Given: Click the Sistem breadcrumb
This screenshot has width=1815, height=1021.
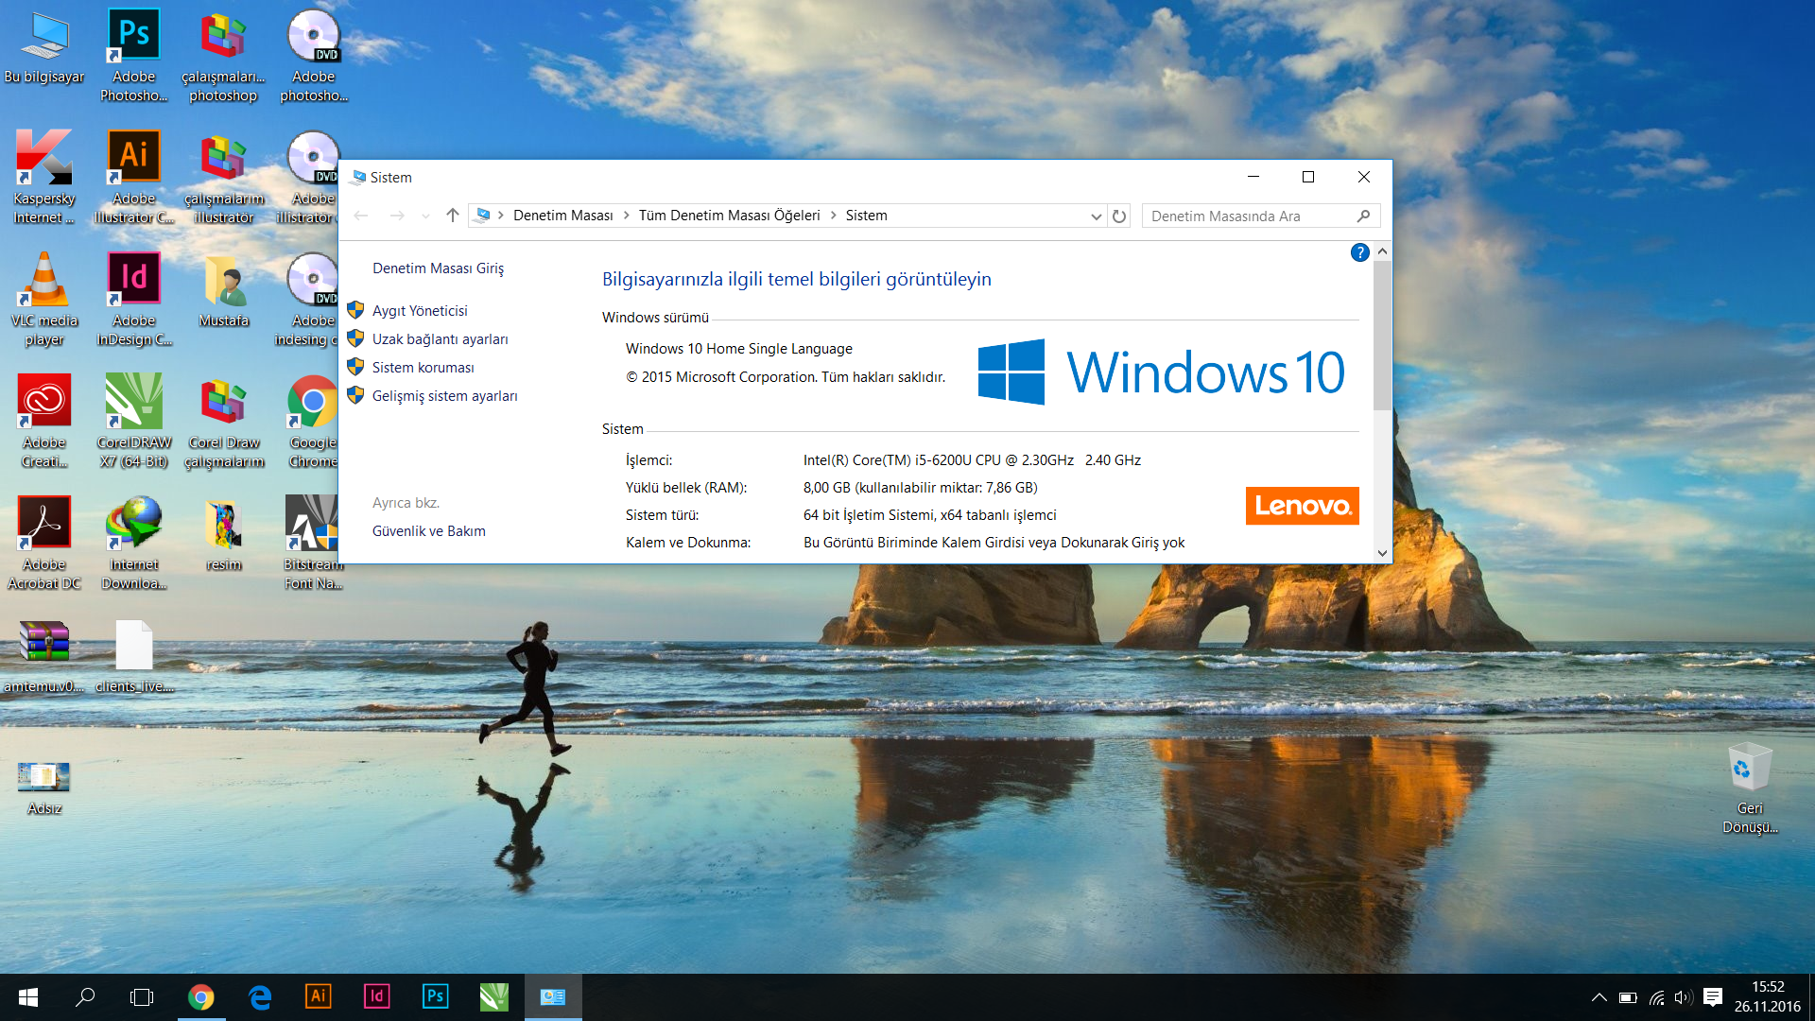Looking at the screenshot, I should (866, 216).
